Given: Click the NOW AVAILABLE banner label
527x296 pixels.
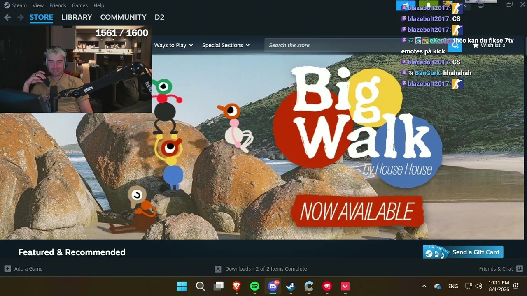Looking at the screenshot, I should (x=357, y=211).
